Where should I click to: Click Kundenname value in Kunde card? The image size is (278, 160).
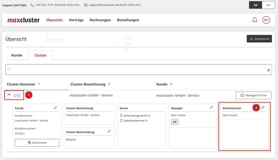[x=32, y=121]
